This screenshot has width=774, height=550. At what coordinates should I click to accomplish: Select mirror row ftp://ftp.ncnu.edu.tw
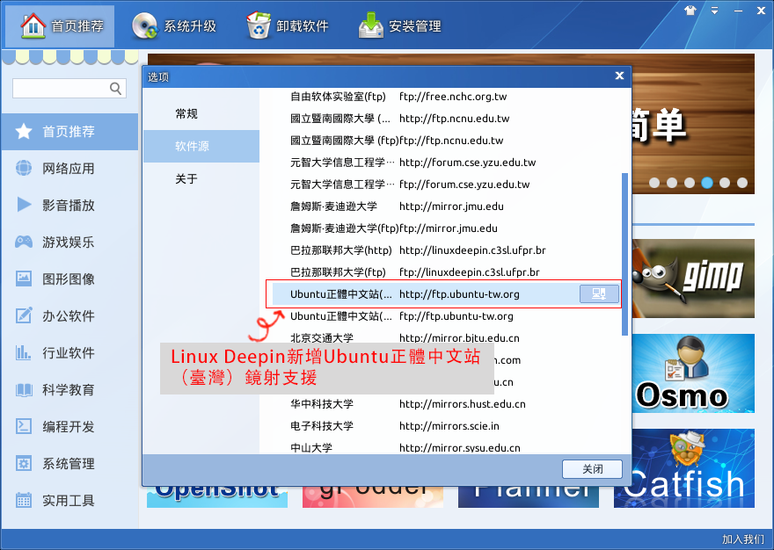447,141
